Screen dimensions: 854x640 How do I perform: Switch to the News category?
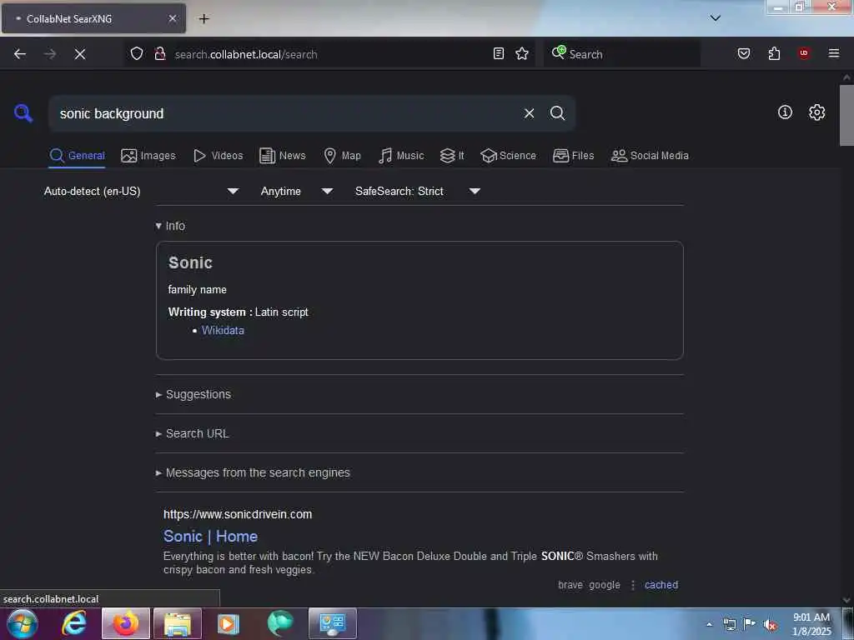[x=282, y=156]
